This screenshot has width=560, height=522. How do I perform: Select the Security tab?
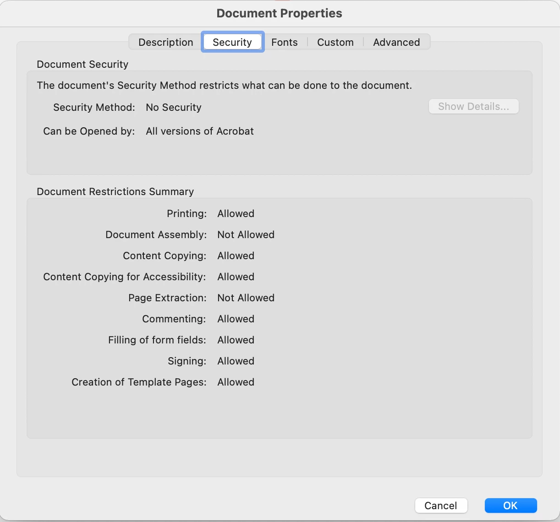[232, 42]
